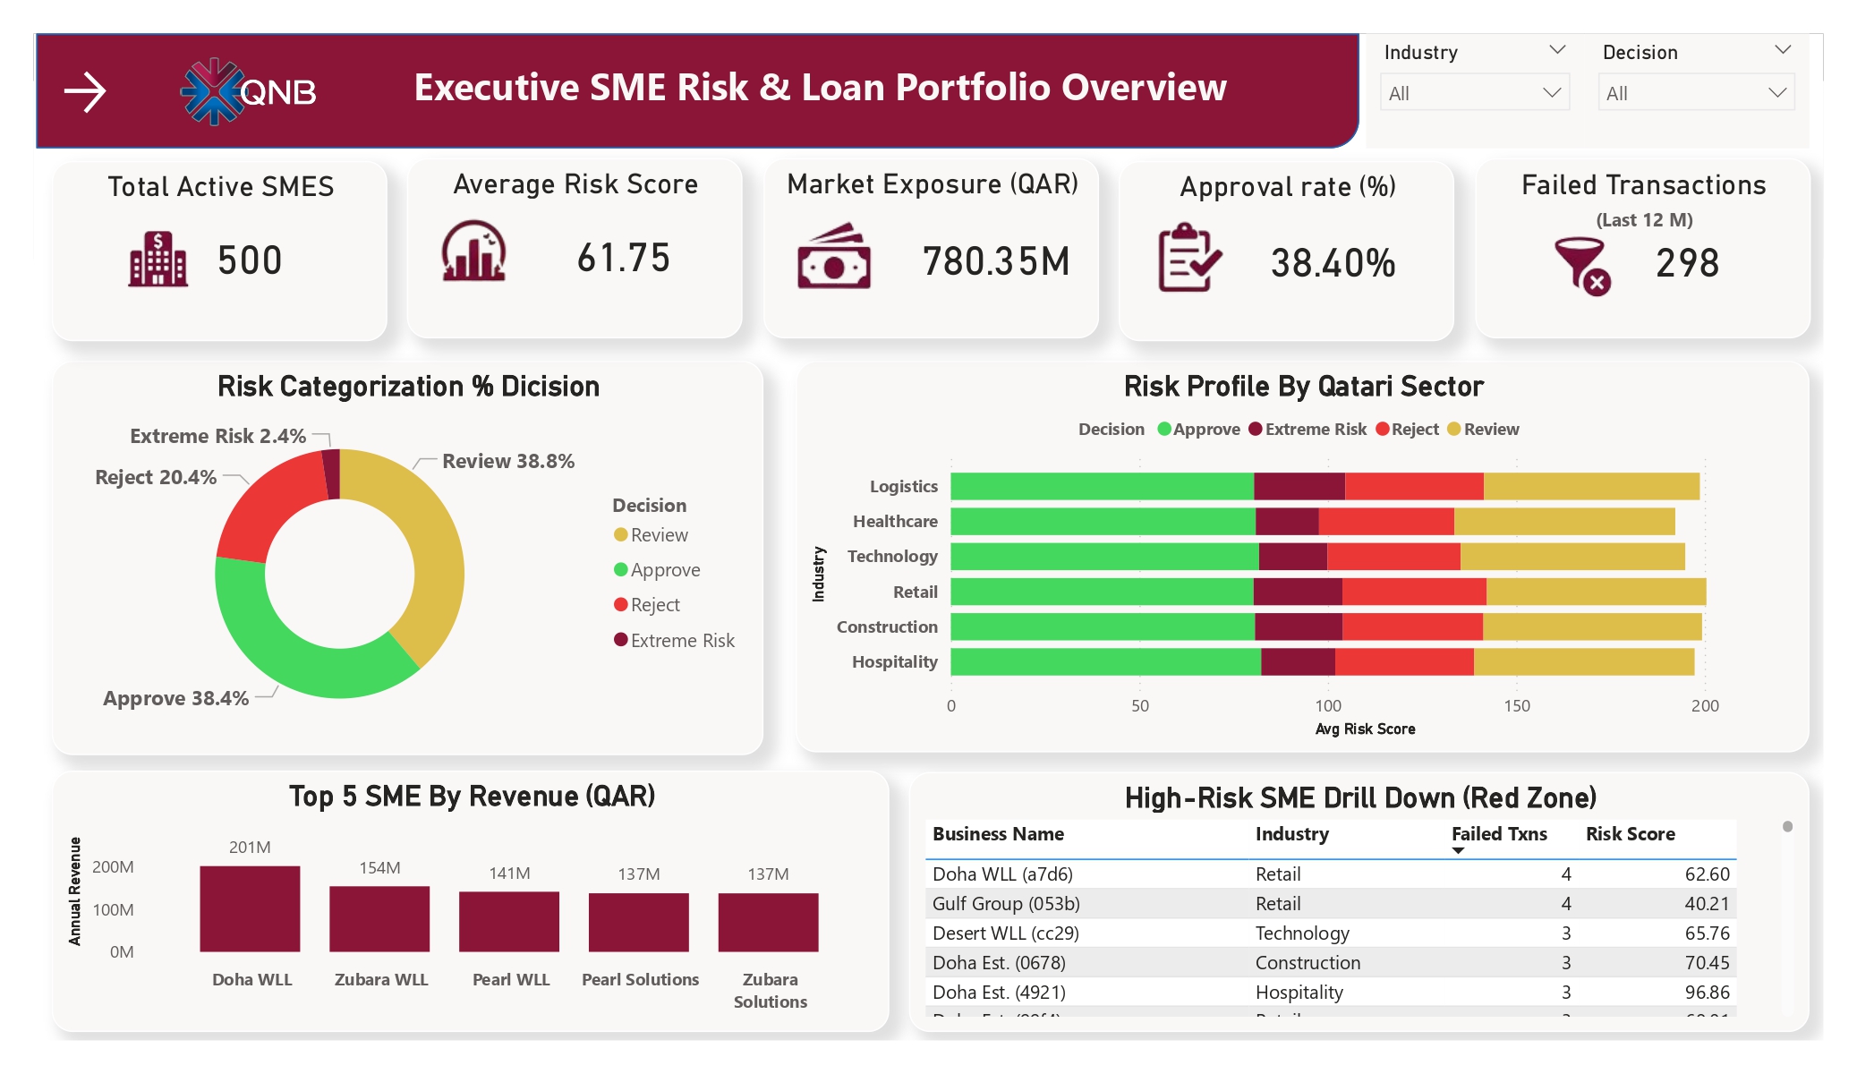
Task: Click the 70.45 risk score cell
Action: coord(1707,963)
